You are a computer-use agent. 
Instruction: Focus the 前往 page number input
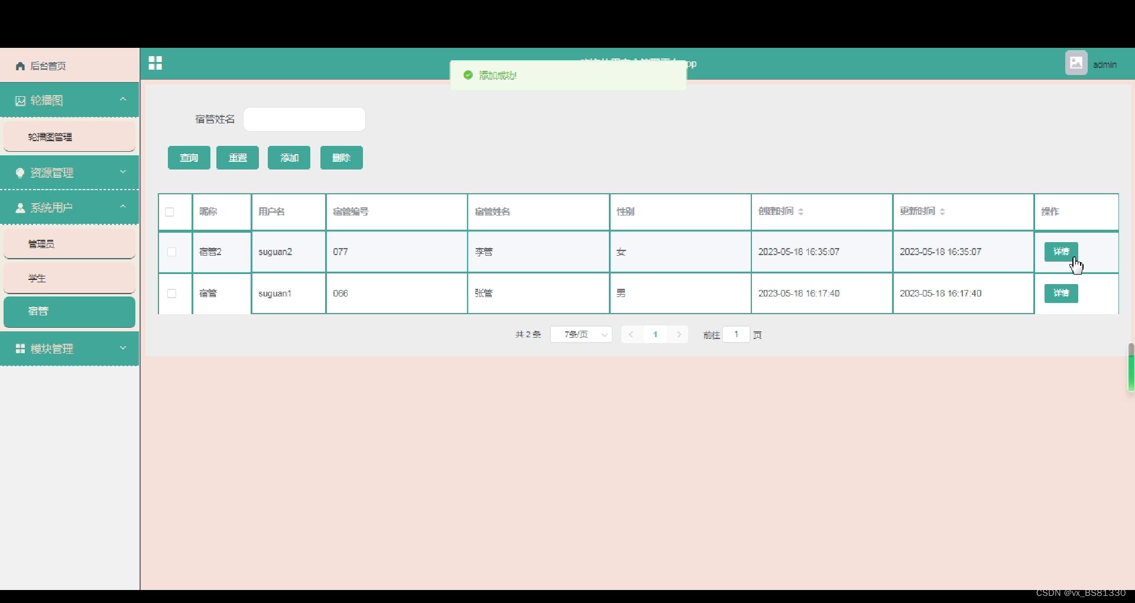(x=737, y=334)
